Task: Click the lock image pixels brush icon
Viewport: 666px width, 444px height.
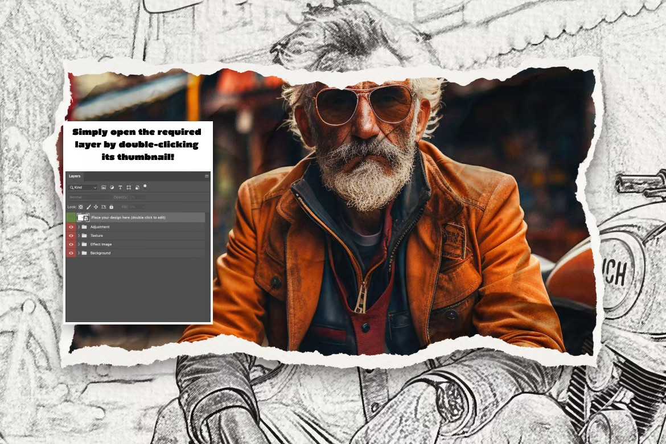Action: pos(88,207)
